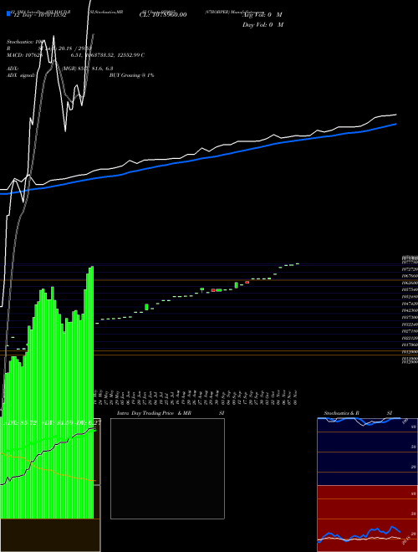Image resolution: width=418 pixels, height=552 pixels.
Task: Click the BUY Growing @ 1% signal text
Action: tap(131, 75)
